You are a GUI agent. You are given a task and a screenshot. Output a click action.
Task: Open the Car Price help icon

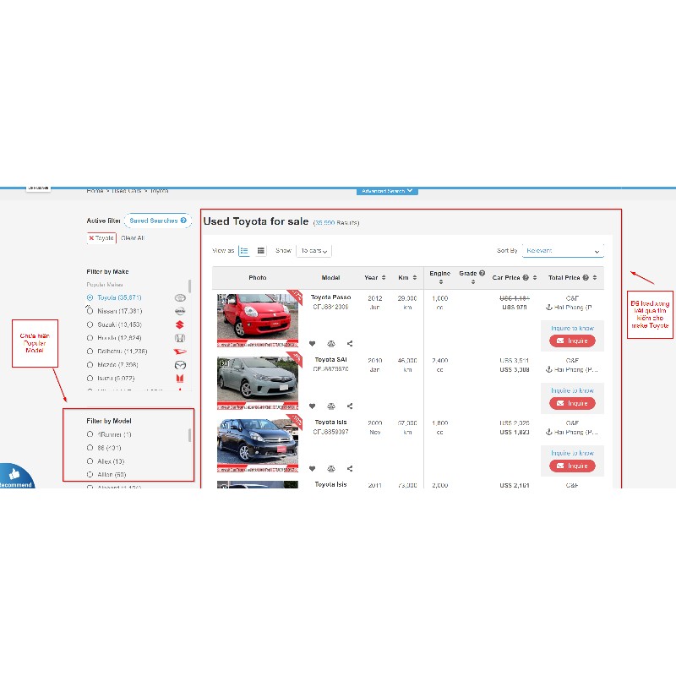coord(526,278)
